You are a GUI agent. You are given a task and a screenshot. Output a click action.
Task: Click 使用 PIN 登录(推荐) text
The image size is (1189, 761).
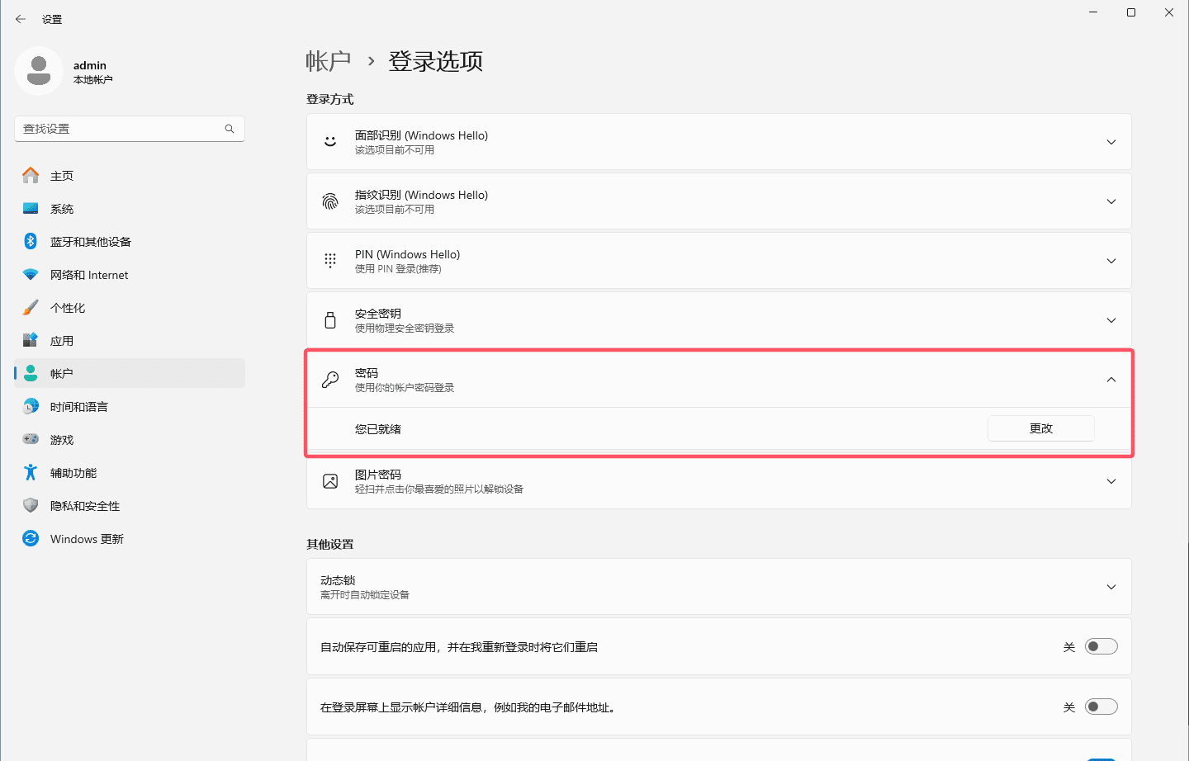coord(398,269)
